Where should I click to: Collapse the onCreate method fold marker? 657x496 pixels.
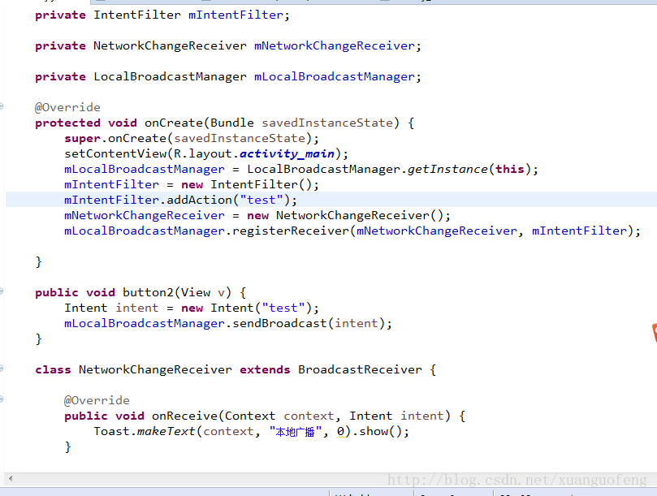2,107
